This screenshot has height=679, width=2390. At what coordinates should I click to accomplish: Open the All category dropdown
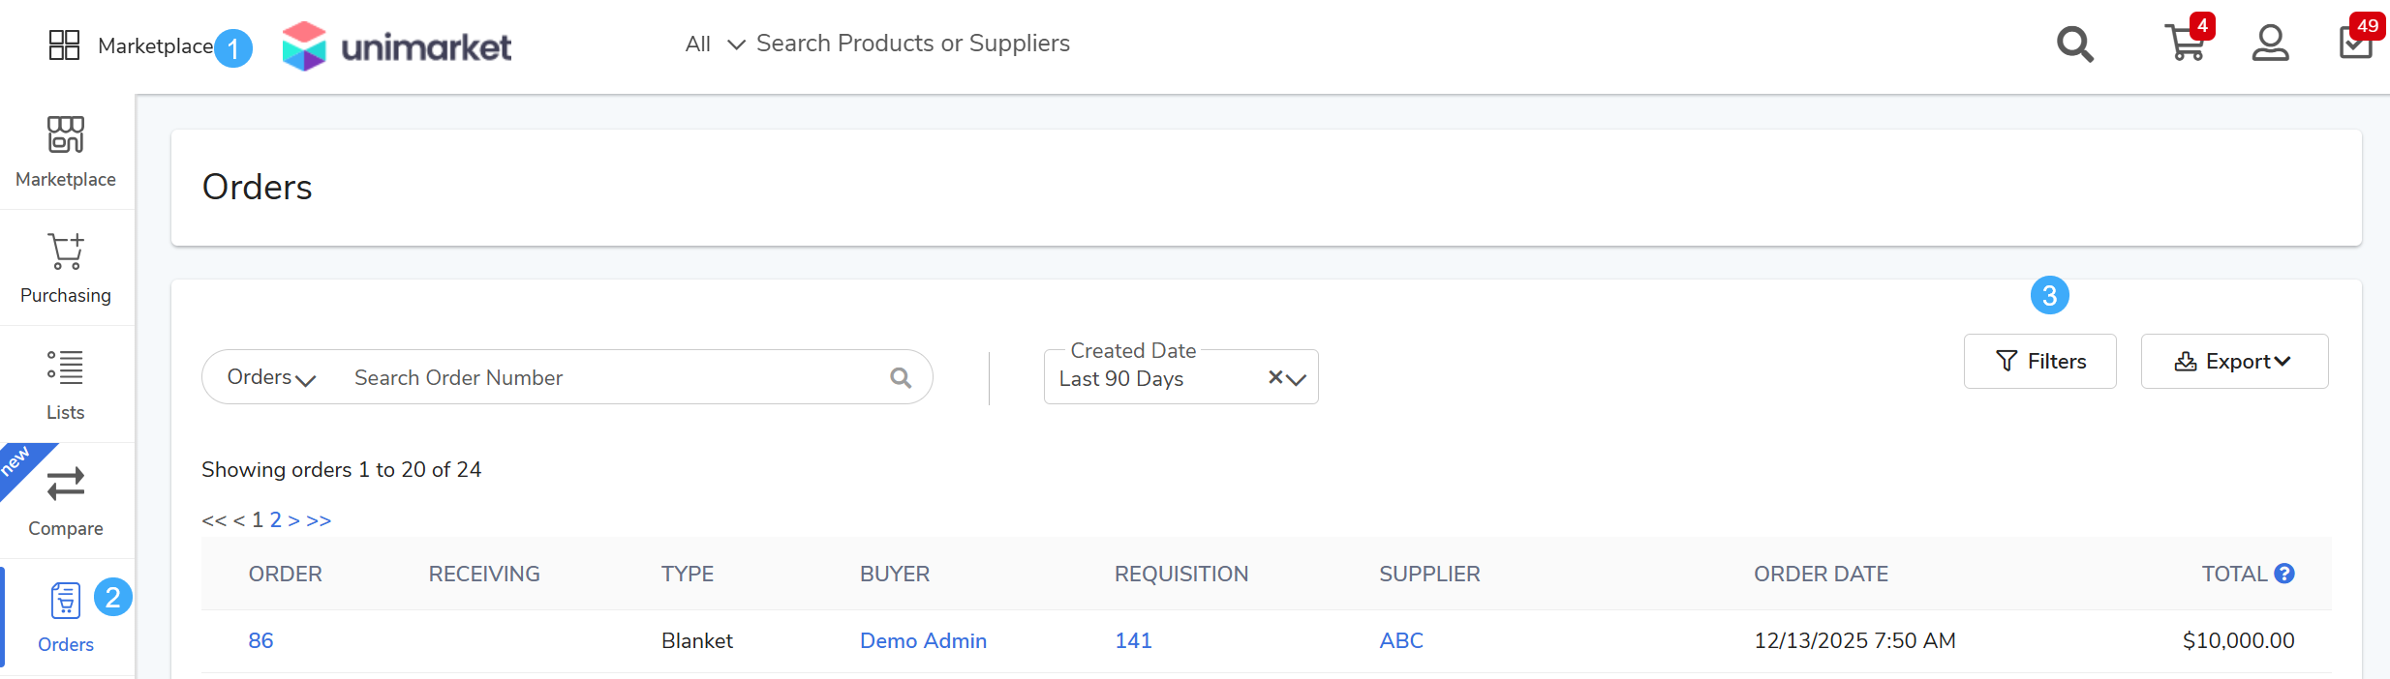click(714, 44)
